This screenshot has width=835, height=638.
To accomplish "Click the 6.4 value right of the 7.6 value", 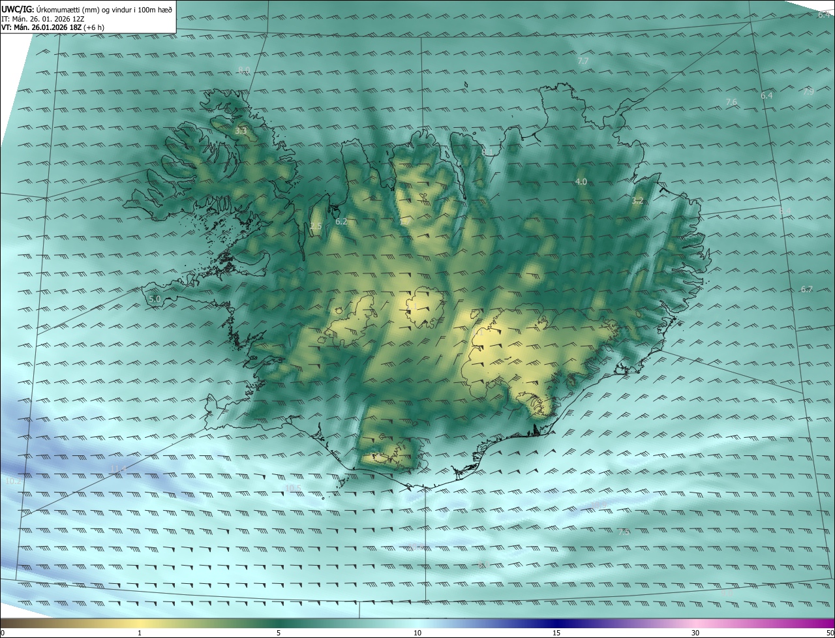I will (767, 95).
